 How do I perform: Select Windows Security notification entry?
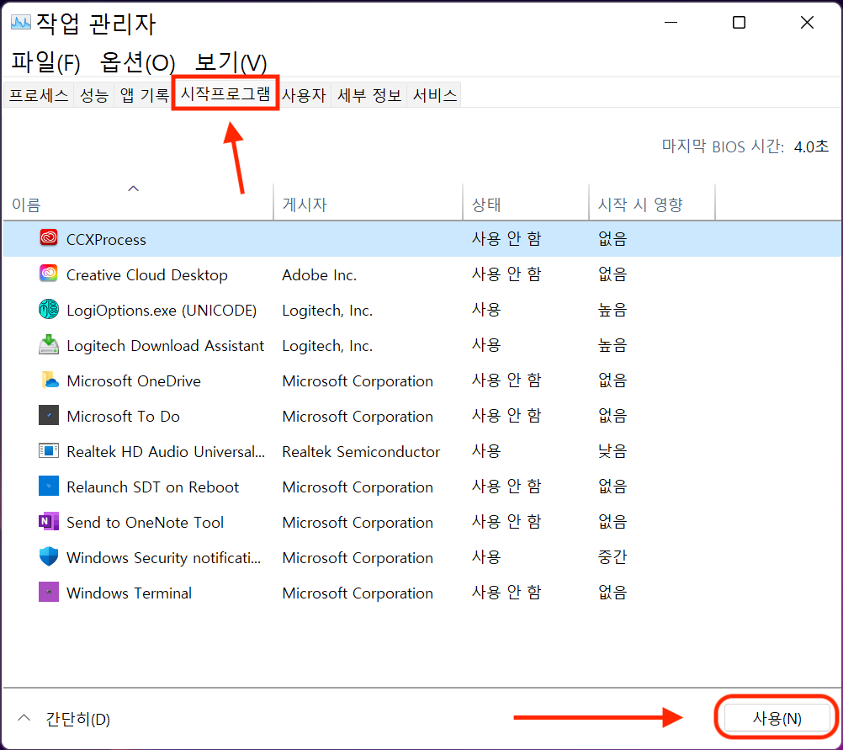coord(163,558)
